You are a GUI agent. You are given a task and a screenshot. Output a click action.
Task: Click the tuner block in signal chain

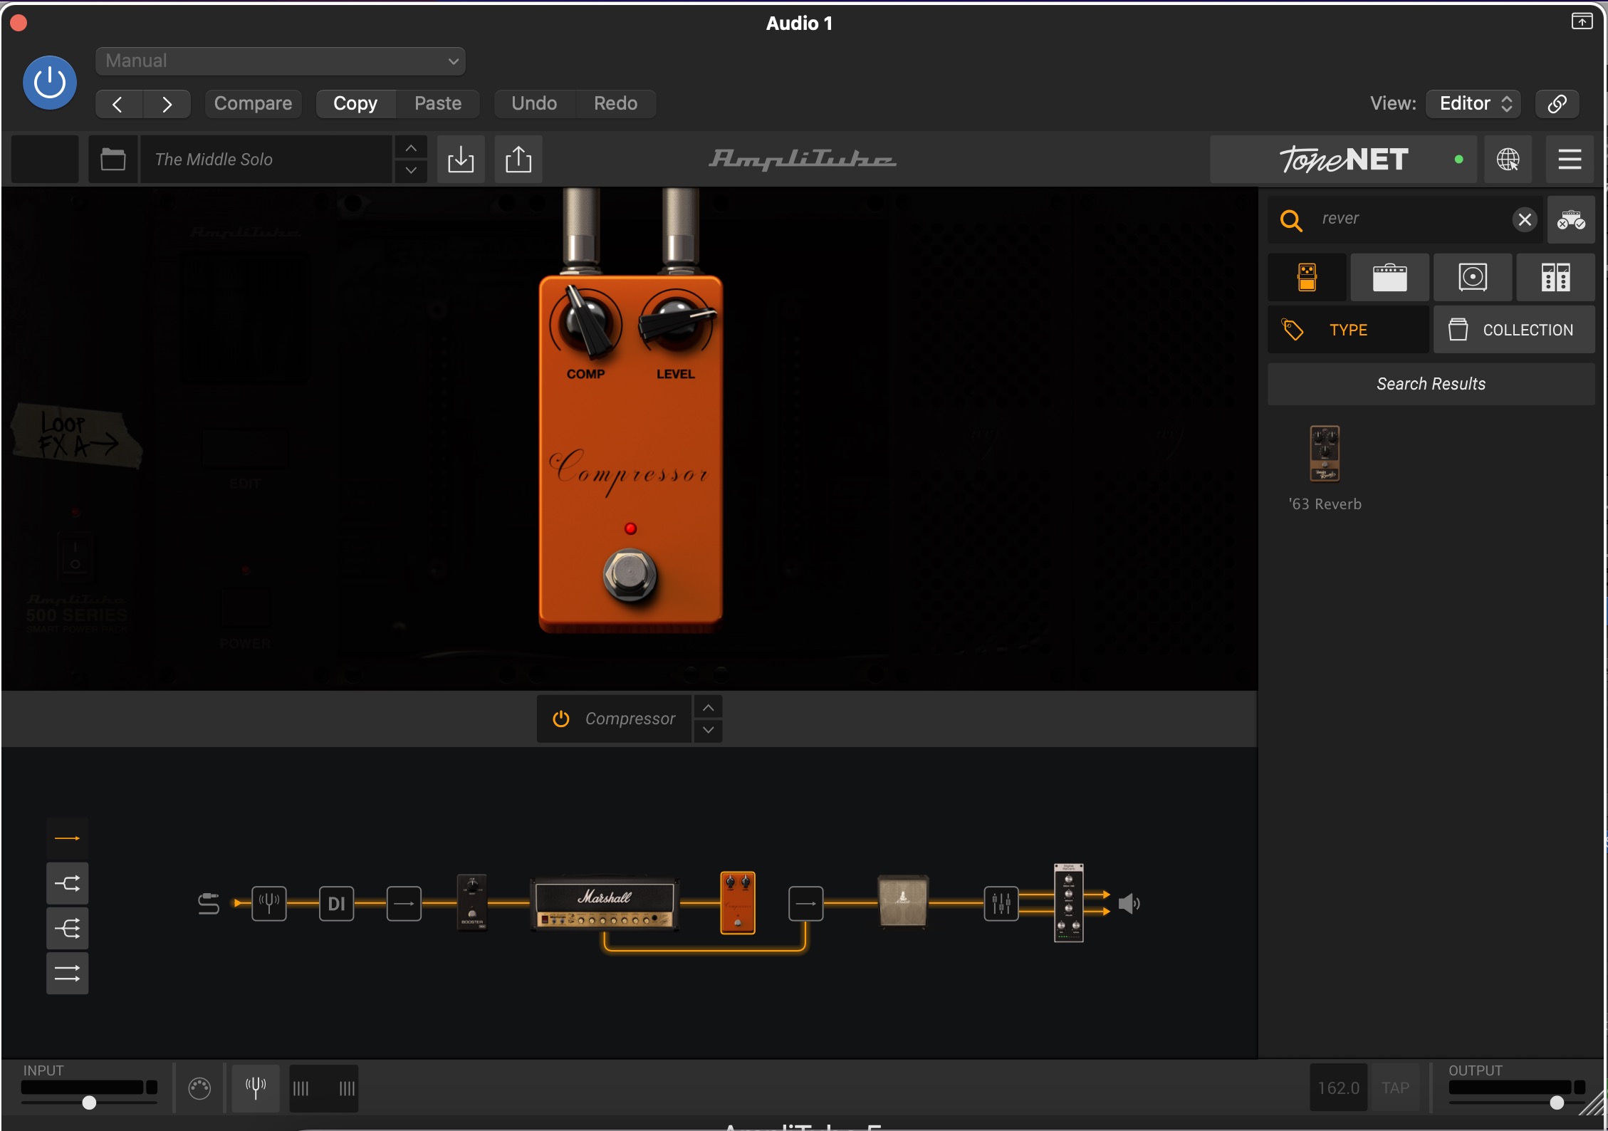269,904
